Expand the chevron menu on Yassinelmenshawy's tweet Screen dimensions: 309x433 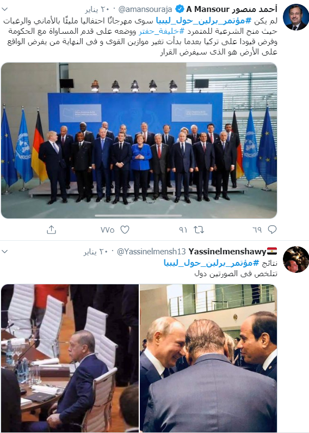(5, 252)
